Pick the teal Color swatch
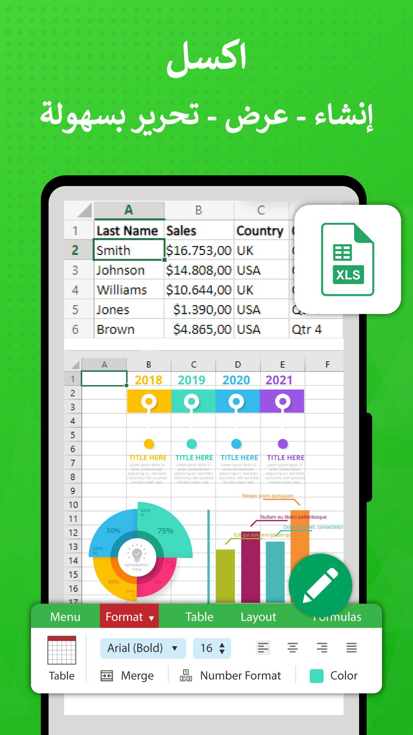This screenshot has height=735, width=413. [316, 676]
